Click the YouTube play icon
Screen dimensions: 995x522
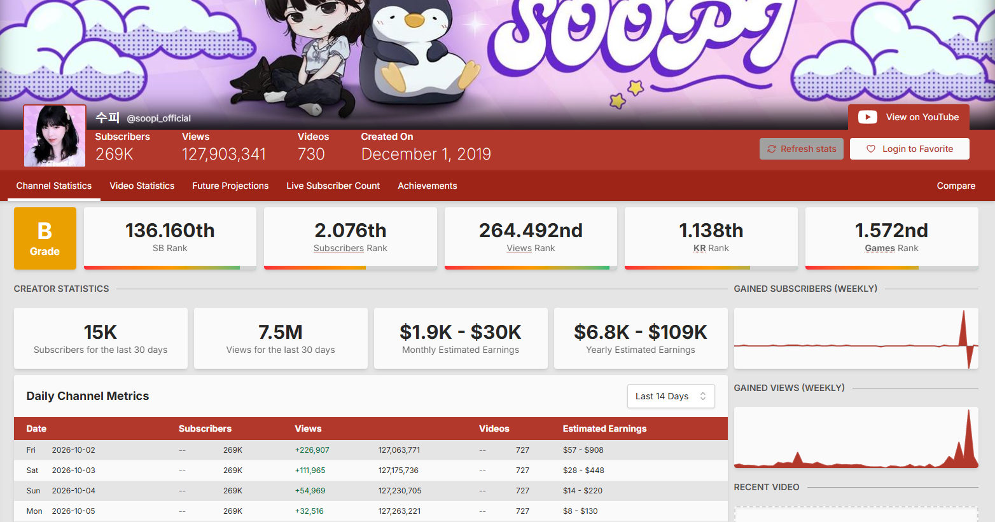click(867, 117)
